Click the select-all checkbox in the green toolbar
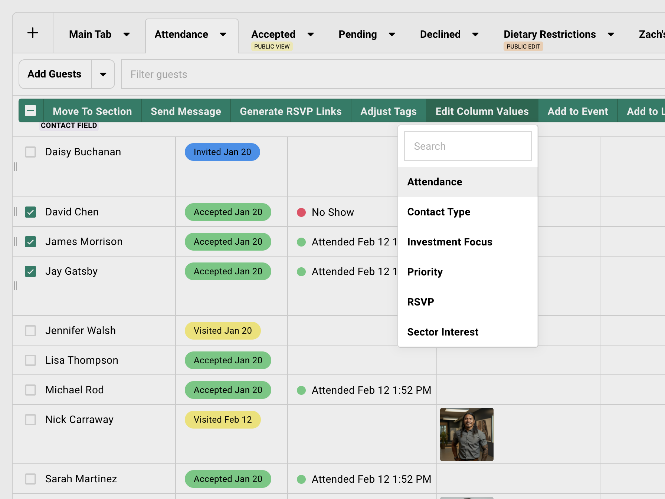Image resolution: width=665 pixels, height=499 pixels. tap(30, 110)
